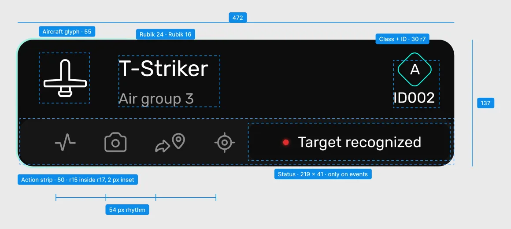Click the 472 width dimension tag

pyautogui.click(x=238, y=18)
